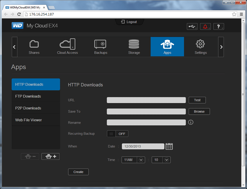247x189 pixels.
Task: Open the calendar date picker icon
Action: (x=169, y=146)
